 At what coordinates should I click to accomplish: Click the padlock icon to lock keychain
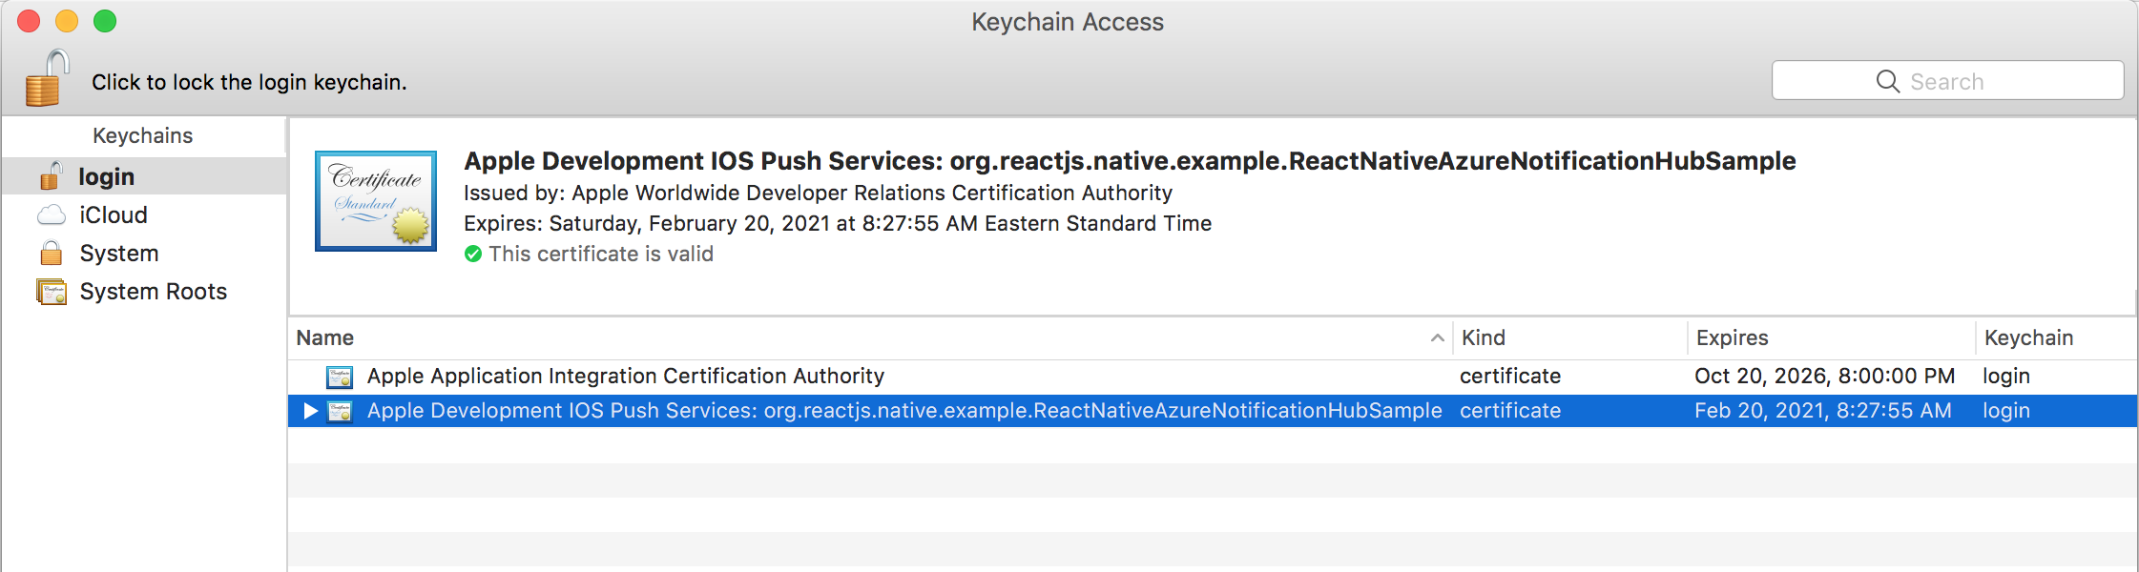pos(48,78)
